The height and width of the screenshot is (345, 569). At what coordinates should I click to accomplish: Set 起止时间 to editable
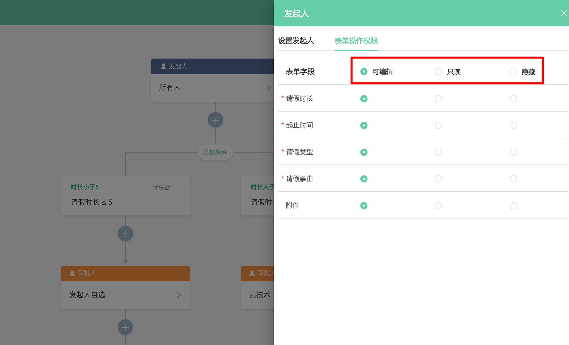[x=364, y=126]
